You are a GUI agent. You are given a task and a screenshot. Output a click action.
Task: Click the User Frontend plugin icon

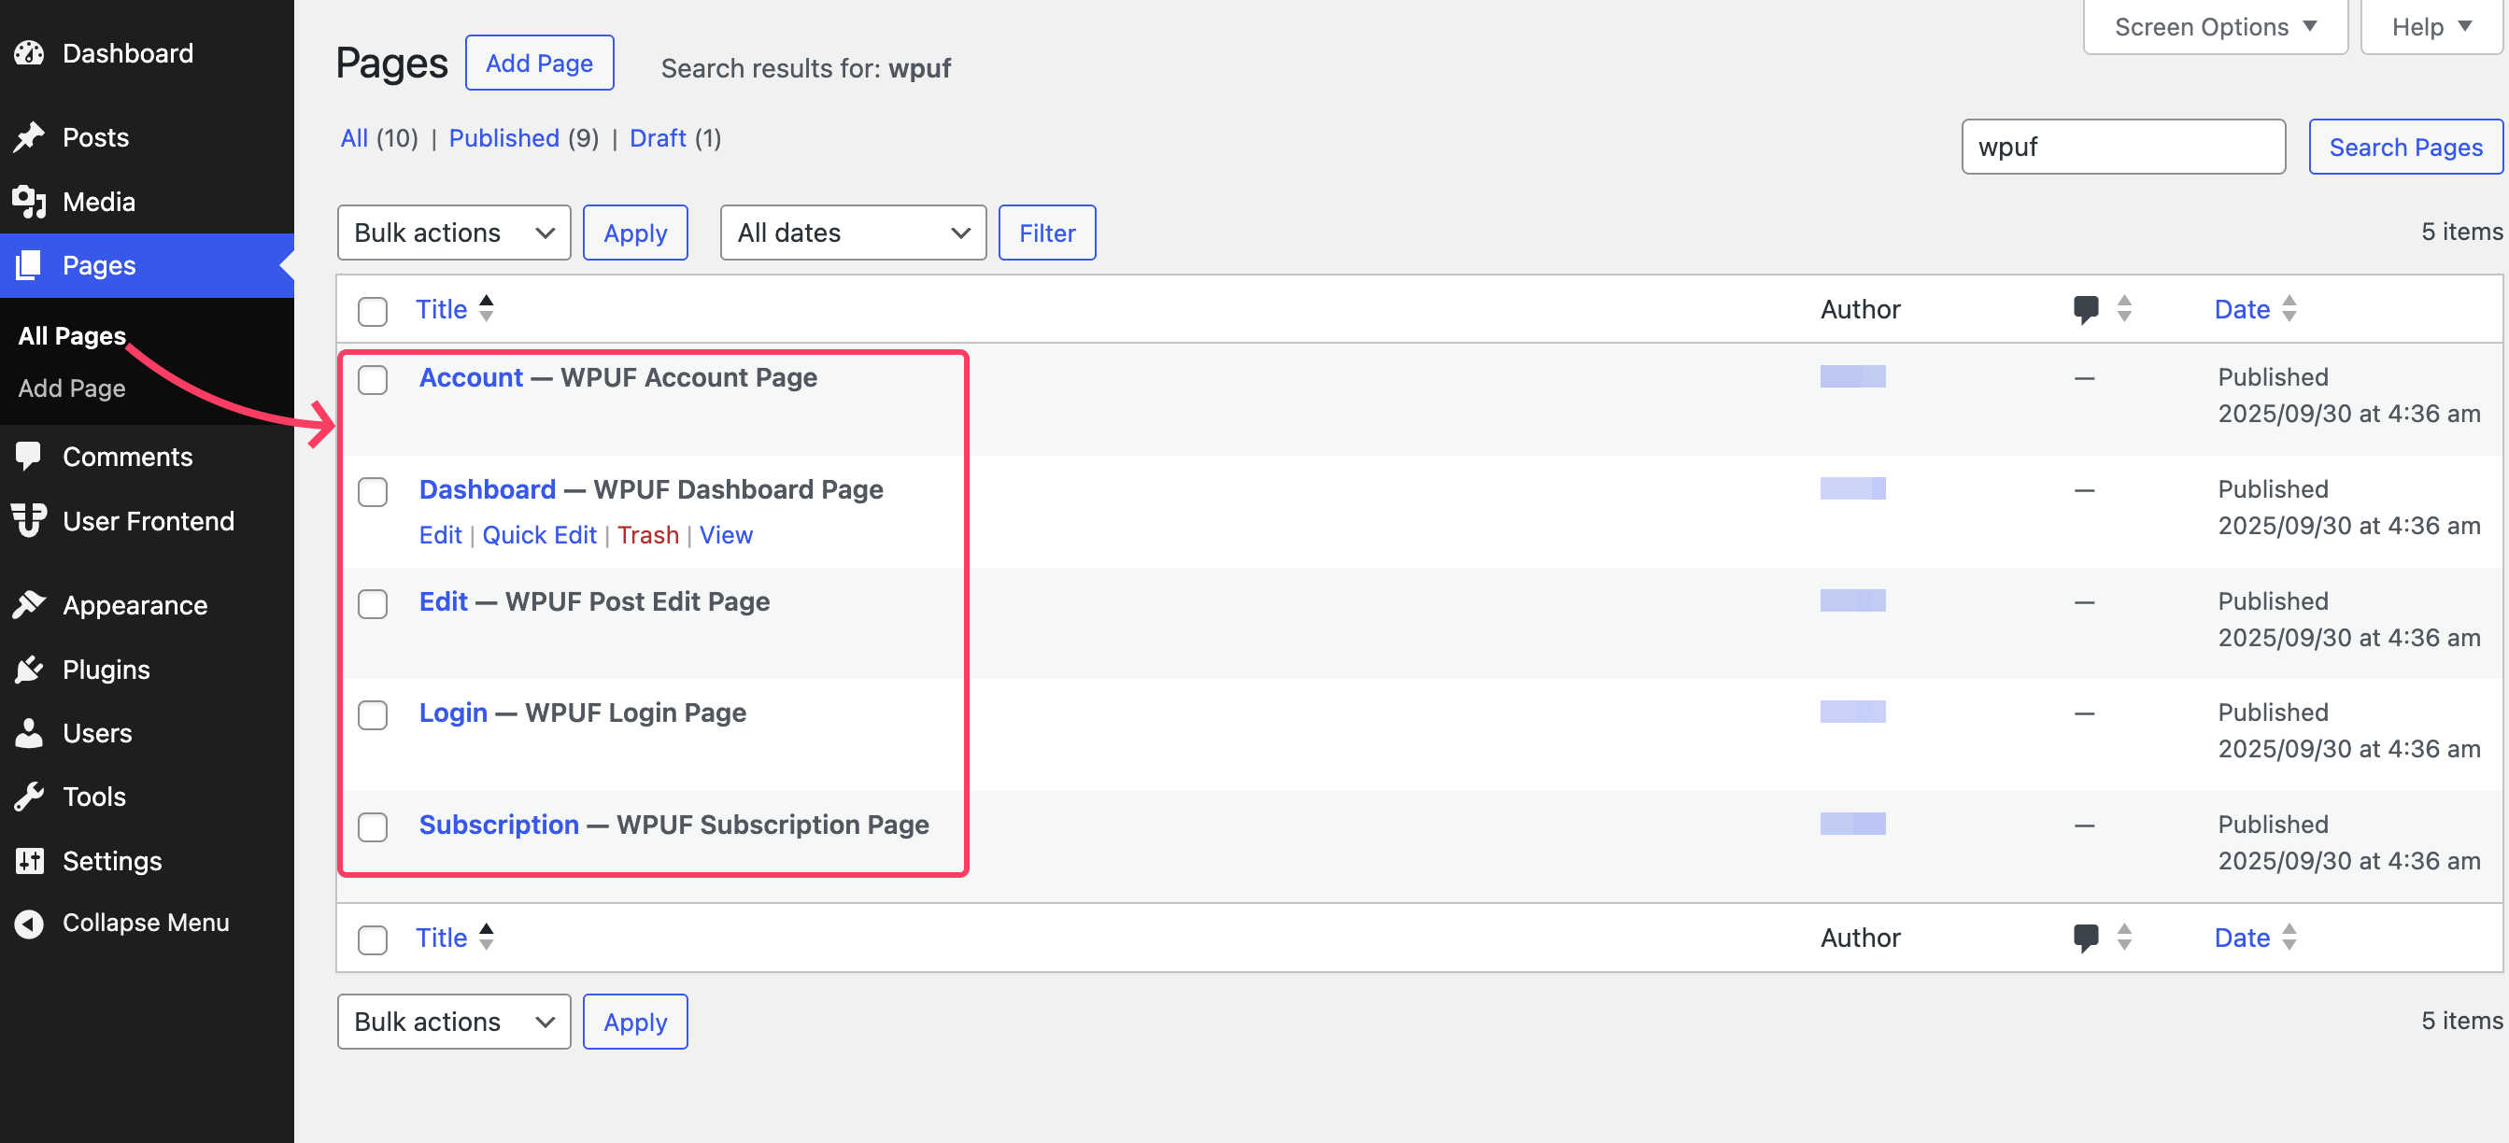(29, 520)
